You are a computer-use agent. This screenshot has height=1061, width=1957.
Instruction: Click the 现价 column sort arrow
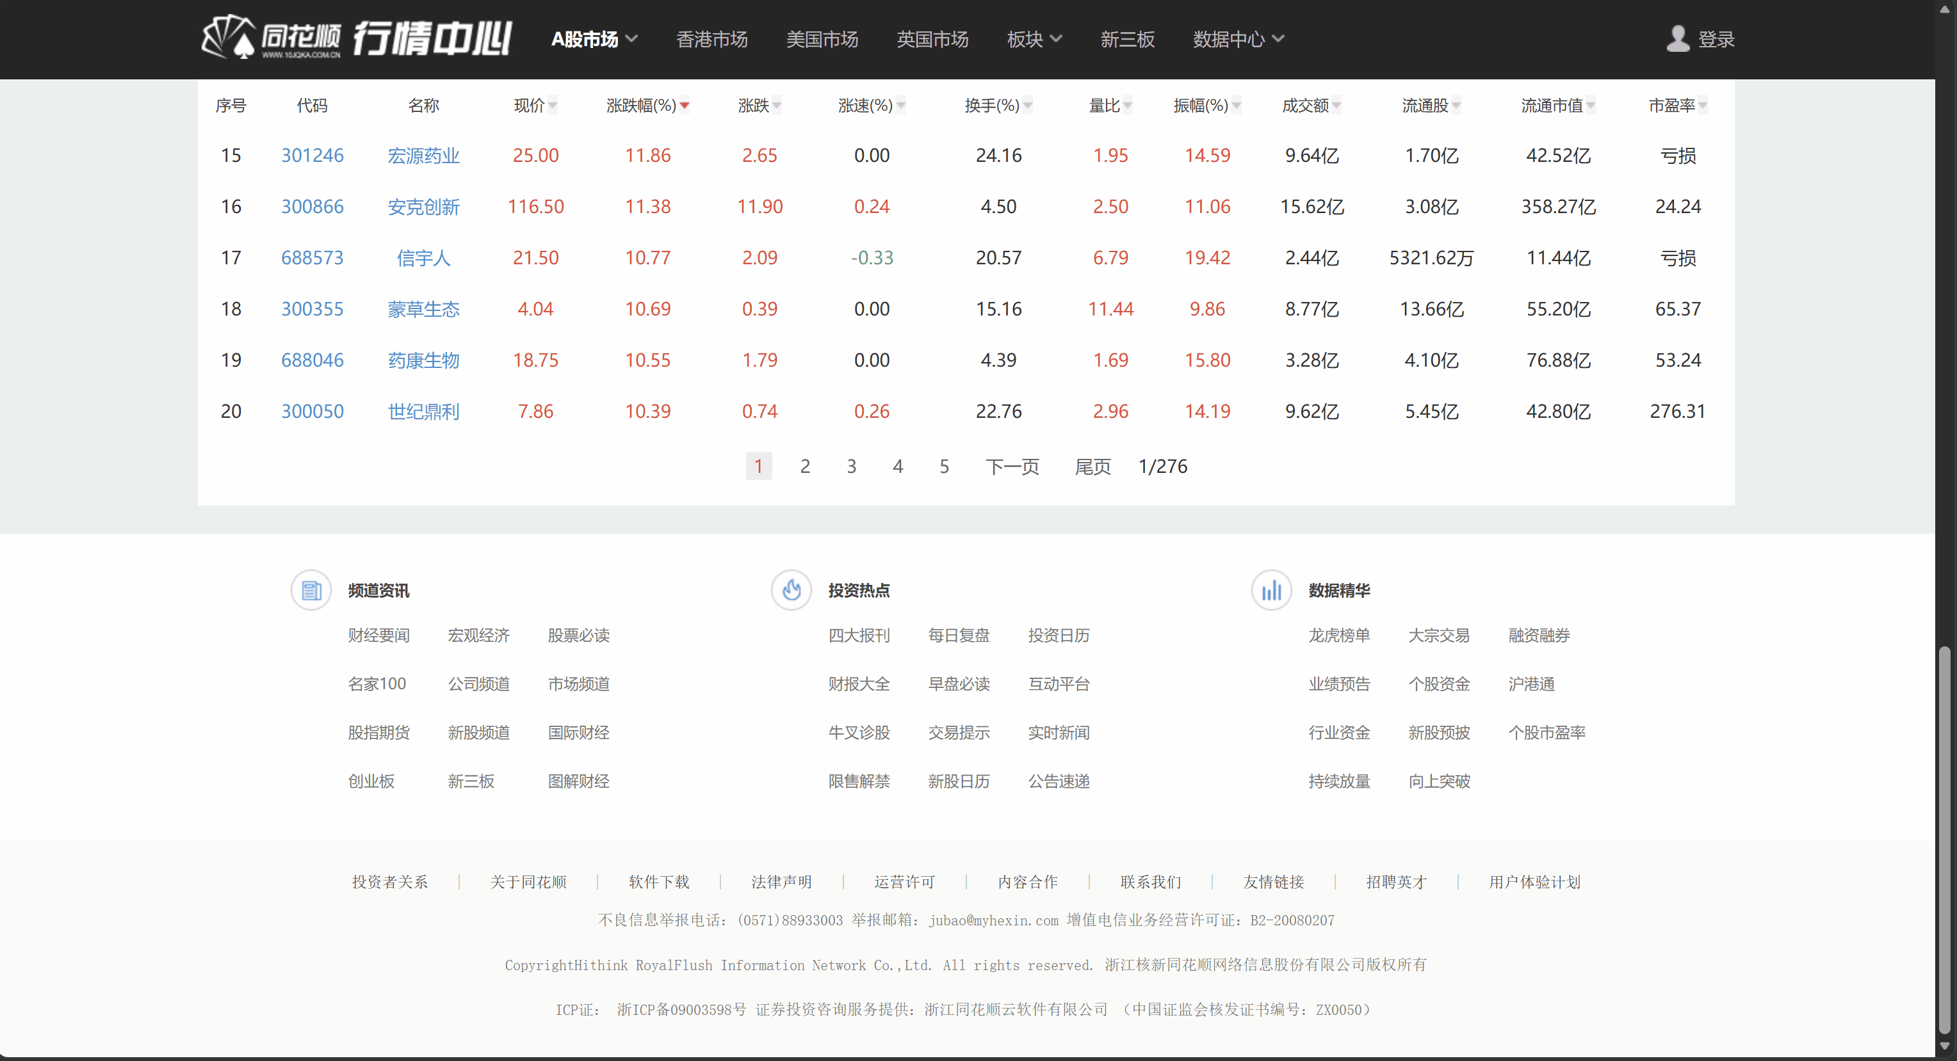[552, 106]
